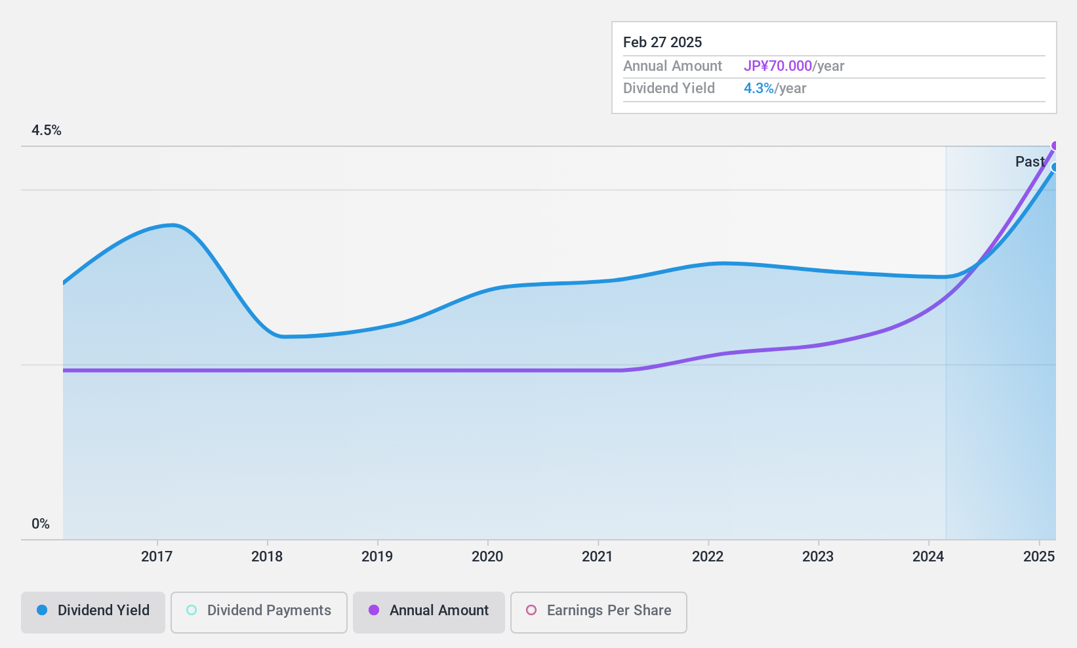1077x648 pixels.
Task: Click the 2025 x-axis label
Action: coord(1039,557)
